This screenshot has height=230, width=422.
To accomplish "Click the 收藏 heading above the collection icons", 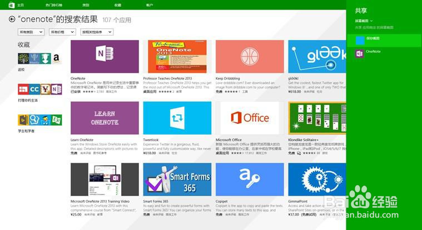I will [24, 44].
